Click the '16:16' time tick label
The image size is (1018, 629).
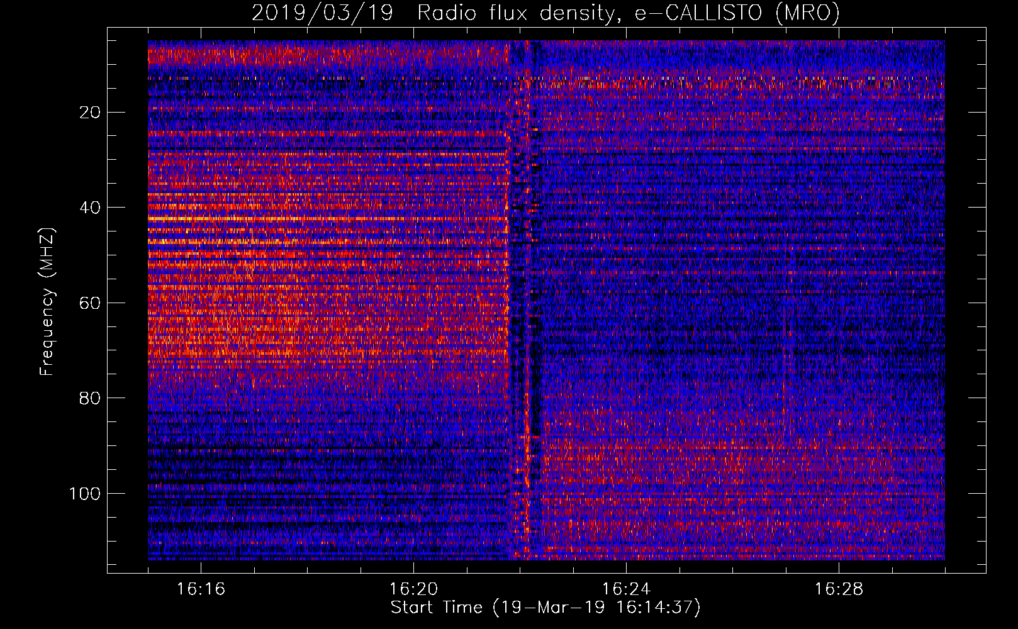pos(201,589)
